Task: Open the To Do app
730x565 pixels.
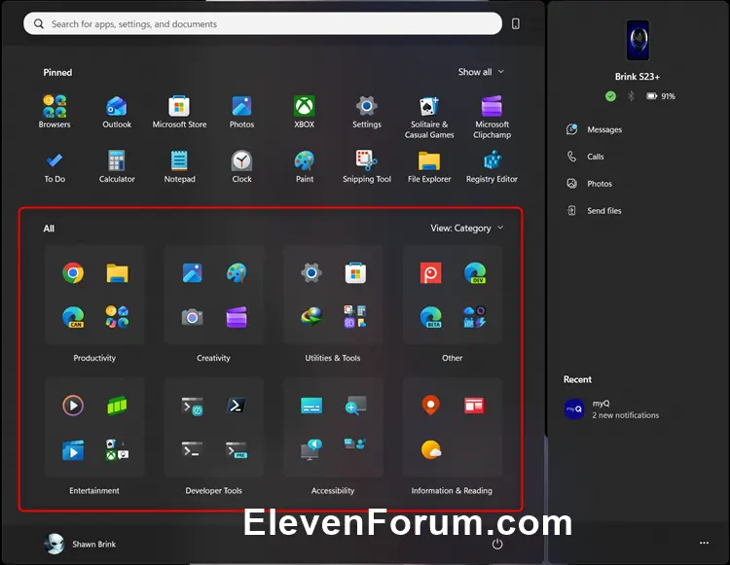Action: (x=55, y=166)
